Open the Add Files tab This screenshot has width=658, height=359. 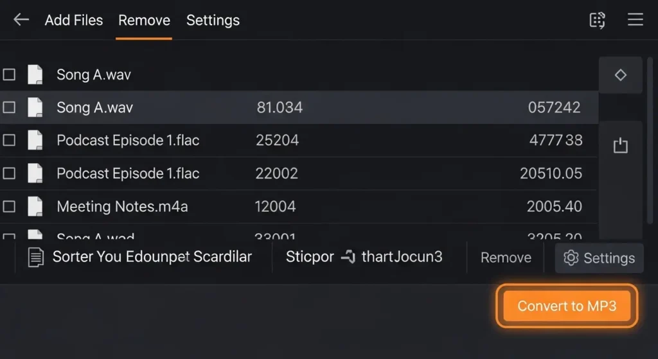tap(74, 21)
